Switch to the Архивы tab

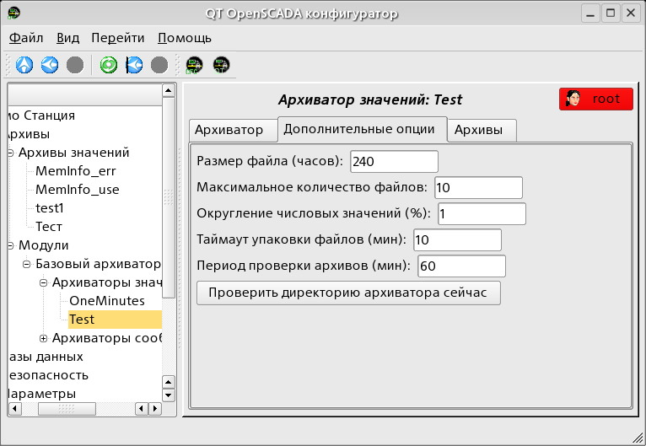coord(479,130)
